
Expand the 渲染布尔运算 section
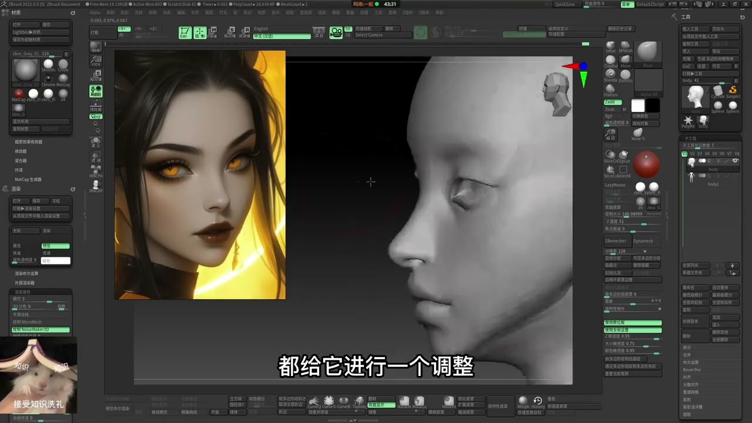click(26, 273)
